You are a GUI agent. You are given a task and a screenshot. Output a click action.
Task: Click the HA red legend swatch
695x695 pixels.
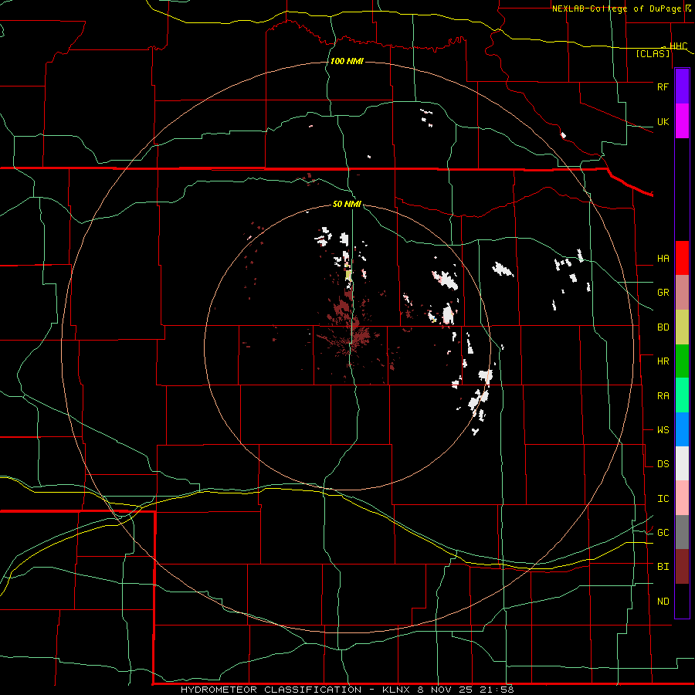click(x=682, y=258)
